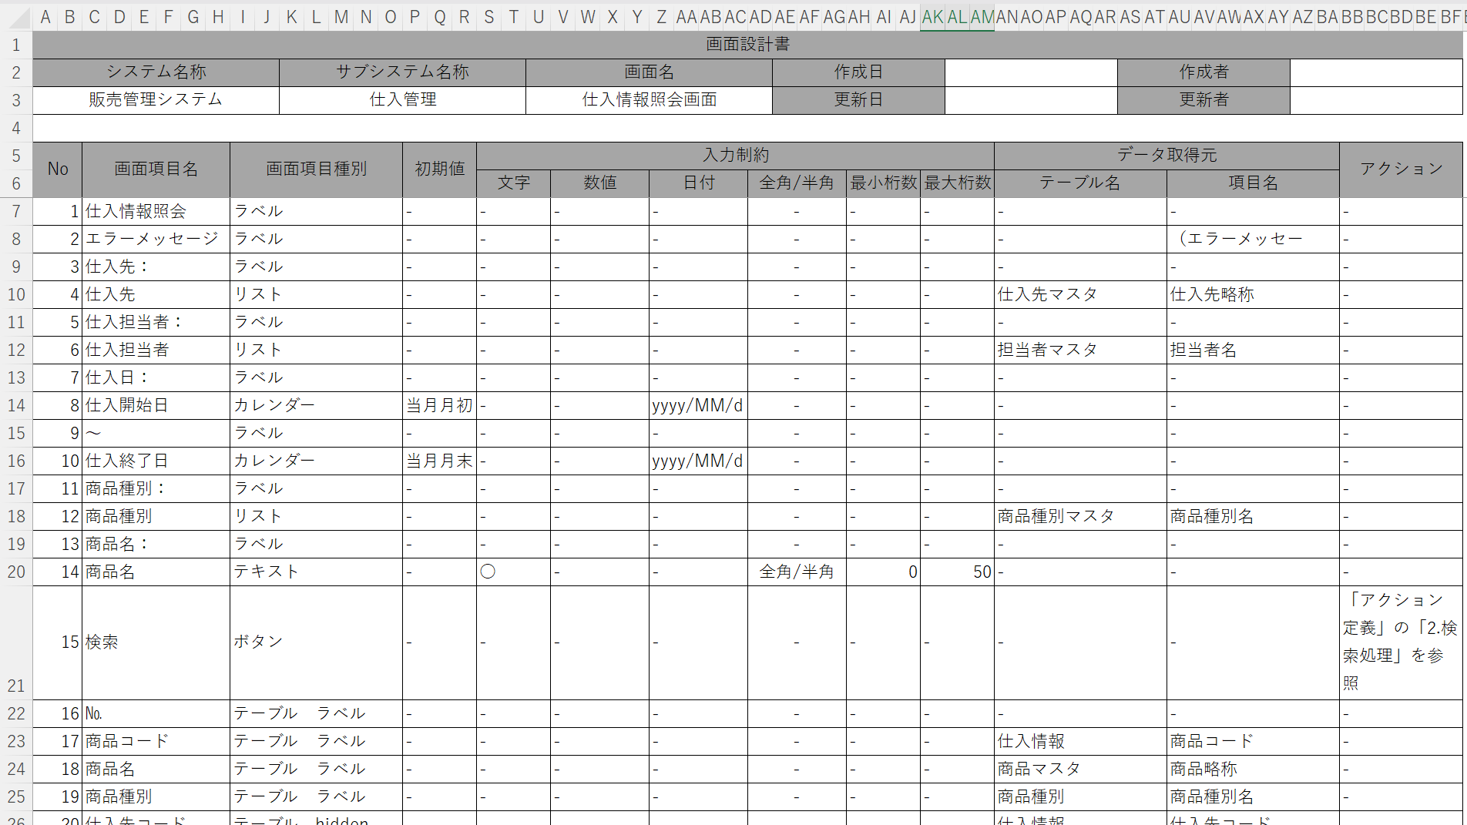Click the 担当者マスタ cell

(1080, 350)
